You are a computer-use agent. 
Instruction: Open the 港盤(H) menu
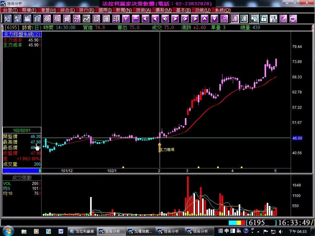pyautogui.click(x=48, y=10)
